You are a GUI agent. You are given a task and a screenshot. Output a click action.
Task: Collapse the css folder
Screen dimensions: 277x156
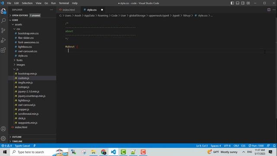(x=32, y=29)
